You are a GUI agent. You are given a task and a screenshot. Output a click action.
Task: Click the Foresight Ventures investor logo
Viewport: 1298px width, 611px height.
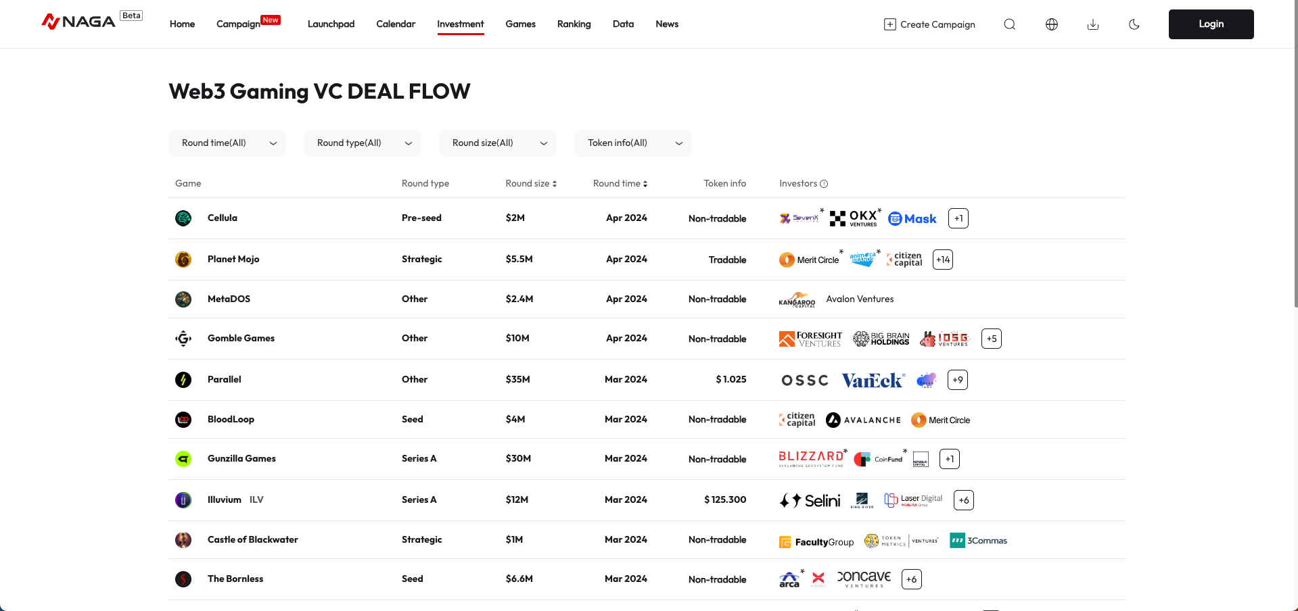810,339
